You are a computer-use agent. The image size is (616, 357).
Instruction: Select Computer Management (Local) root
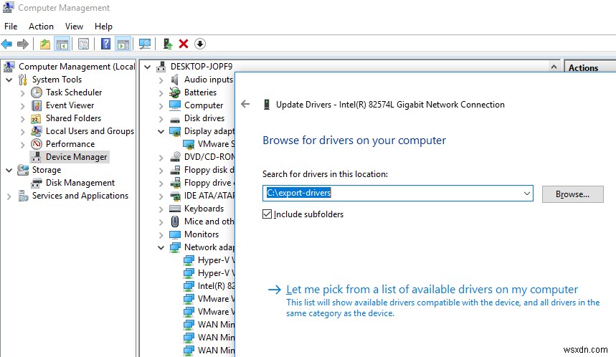point(77,67)
